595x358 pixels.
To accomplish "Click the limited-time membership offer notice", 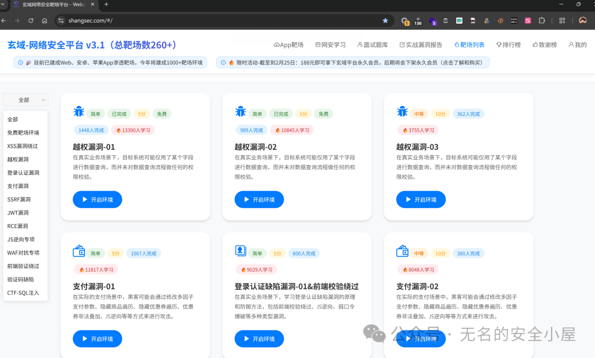I will pyautogui.click(x=353, y=63).
